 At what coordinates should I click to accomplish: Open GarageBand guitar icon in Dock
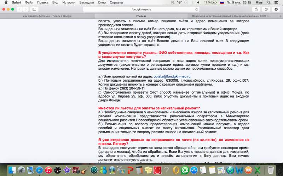[85, 170]
